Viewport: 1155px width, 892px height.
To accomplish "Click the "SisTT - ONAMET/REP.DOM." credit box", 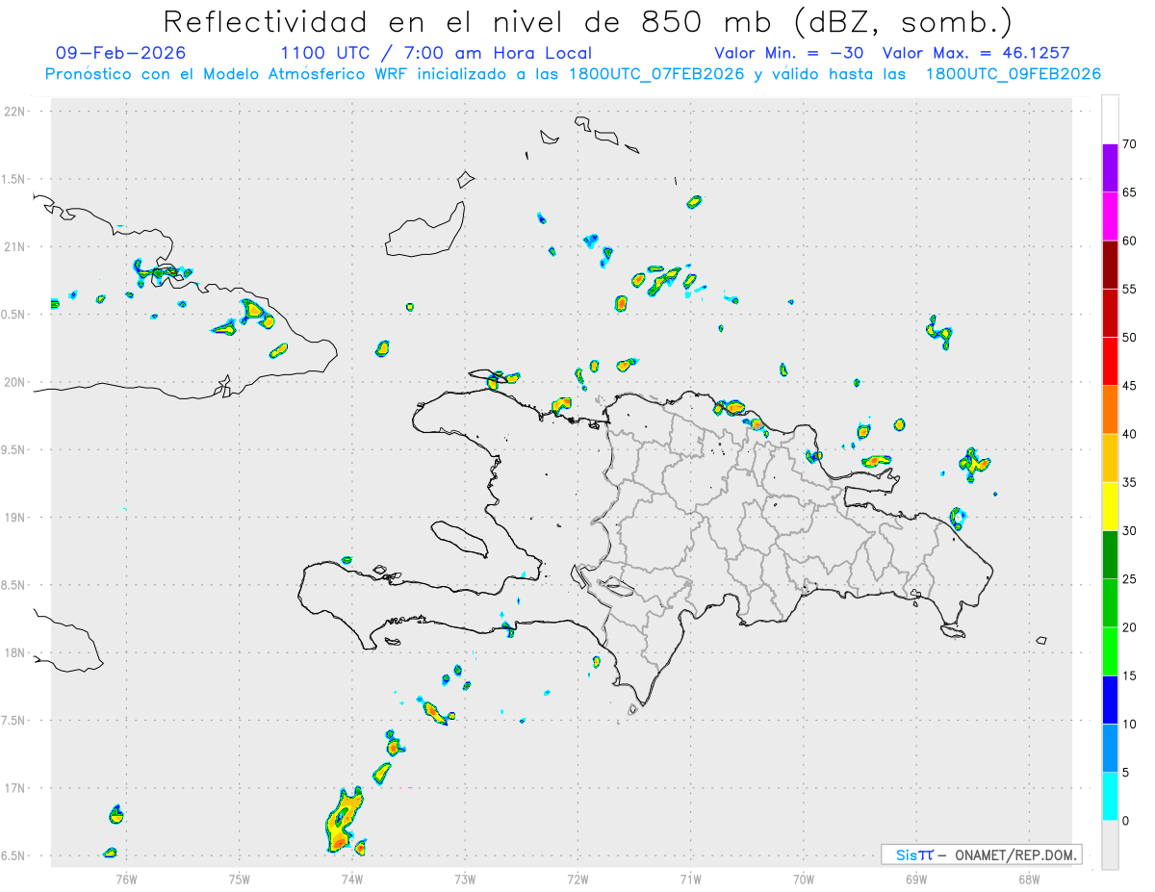I will point(981,854).
